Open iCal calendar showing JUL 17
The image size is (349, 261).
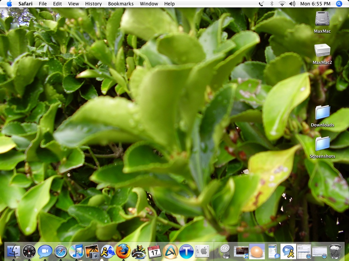(x=154, y=251)
